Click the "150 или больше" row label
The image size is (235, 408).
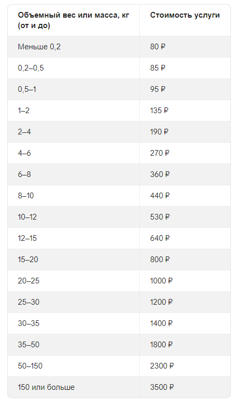pos(46,387)
